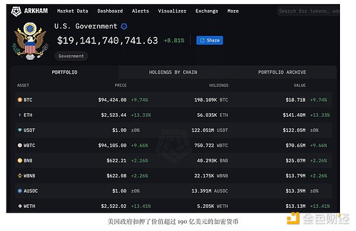Click the $70.65M WBTC value
Image resolution: width=356 pixels, height=231 pixels.
click(295, 145)
